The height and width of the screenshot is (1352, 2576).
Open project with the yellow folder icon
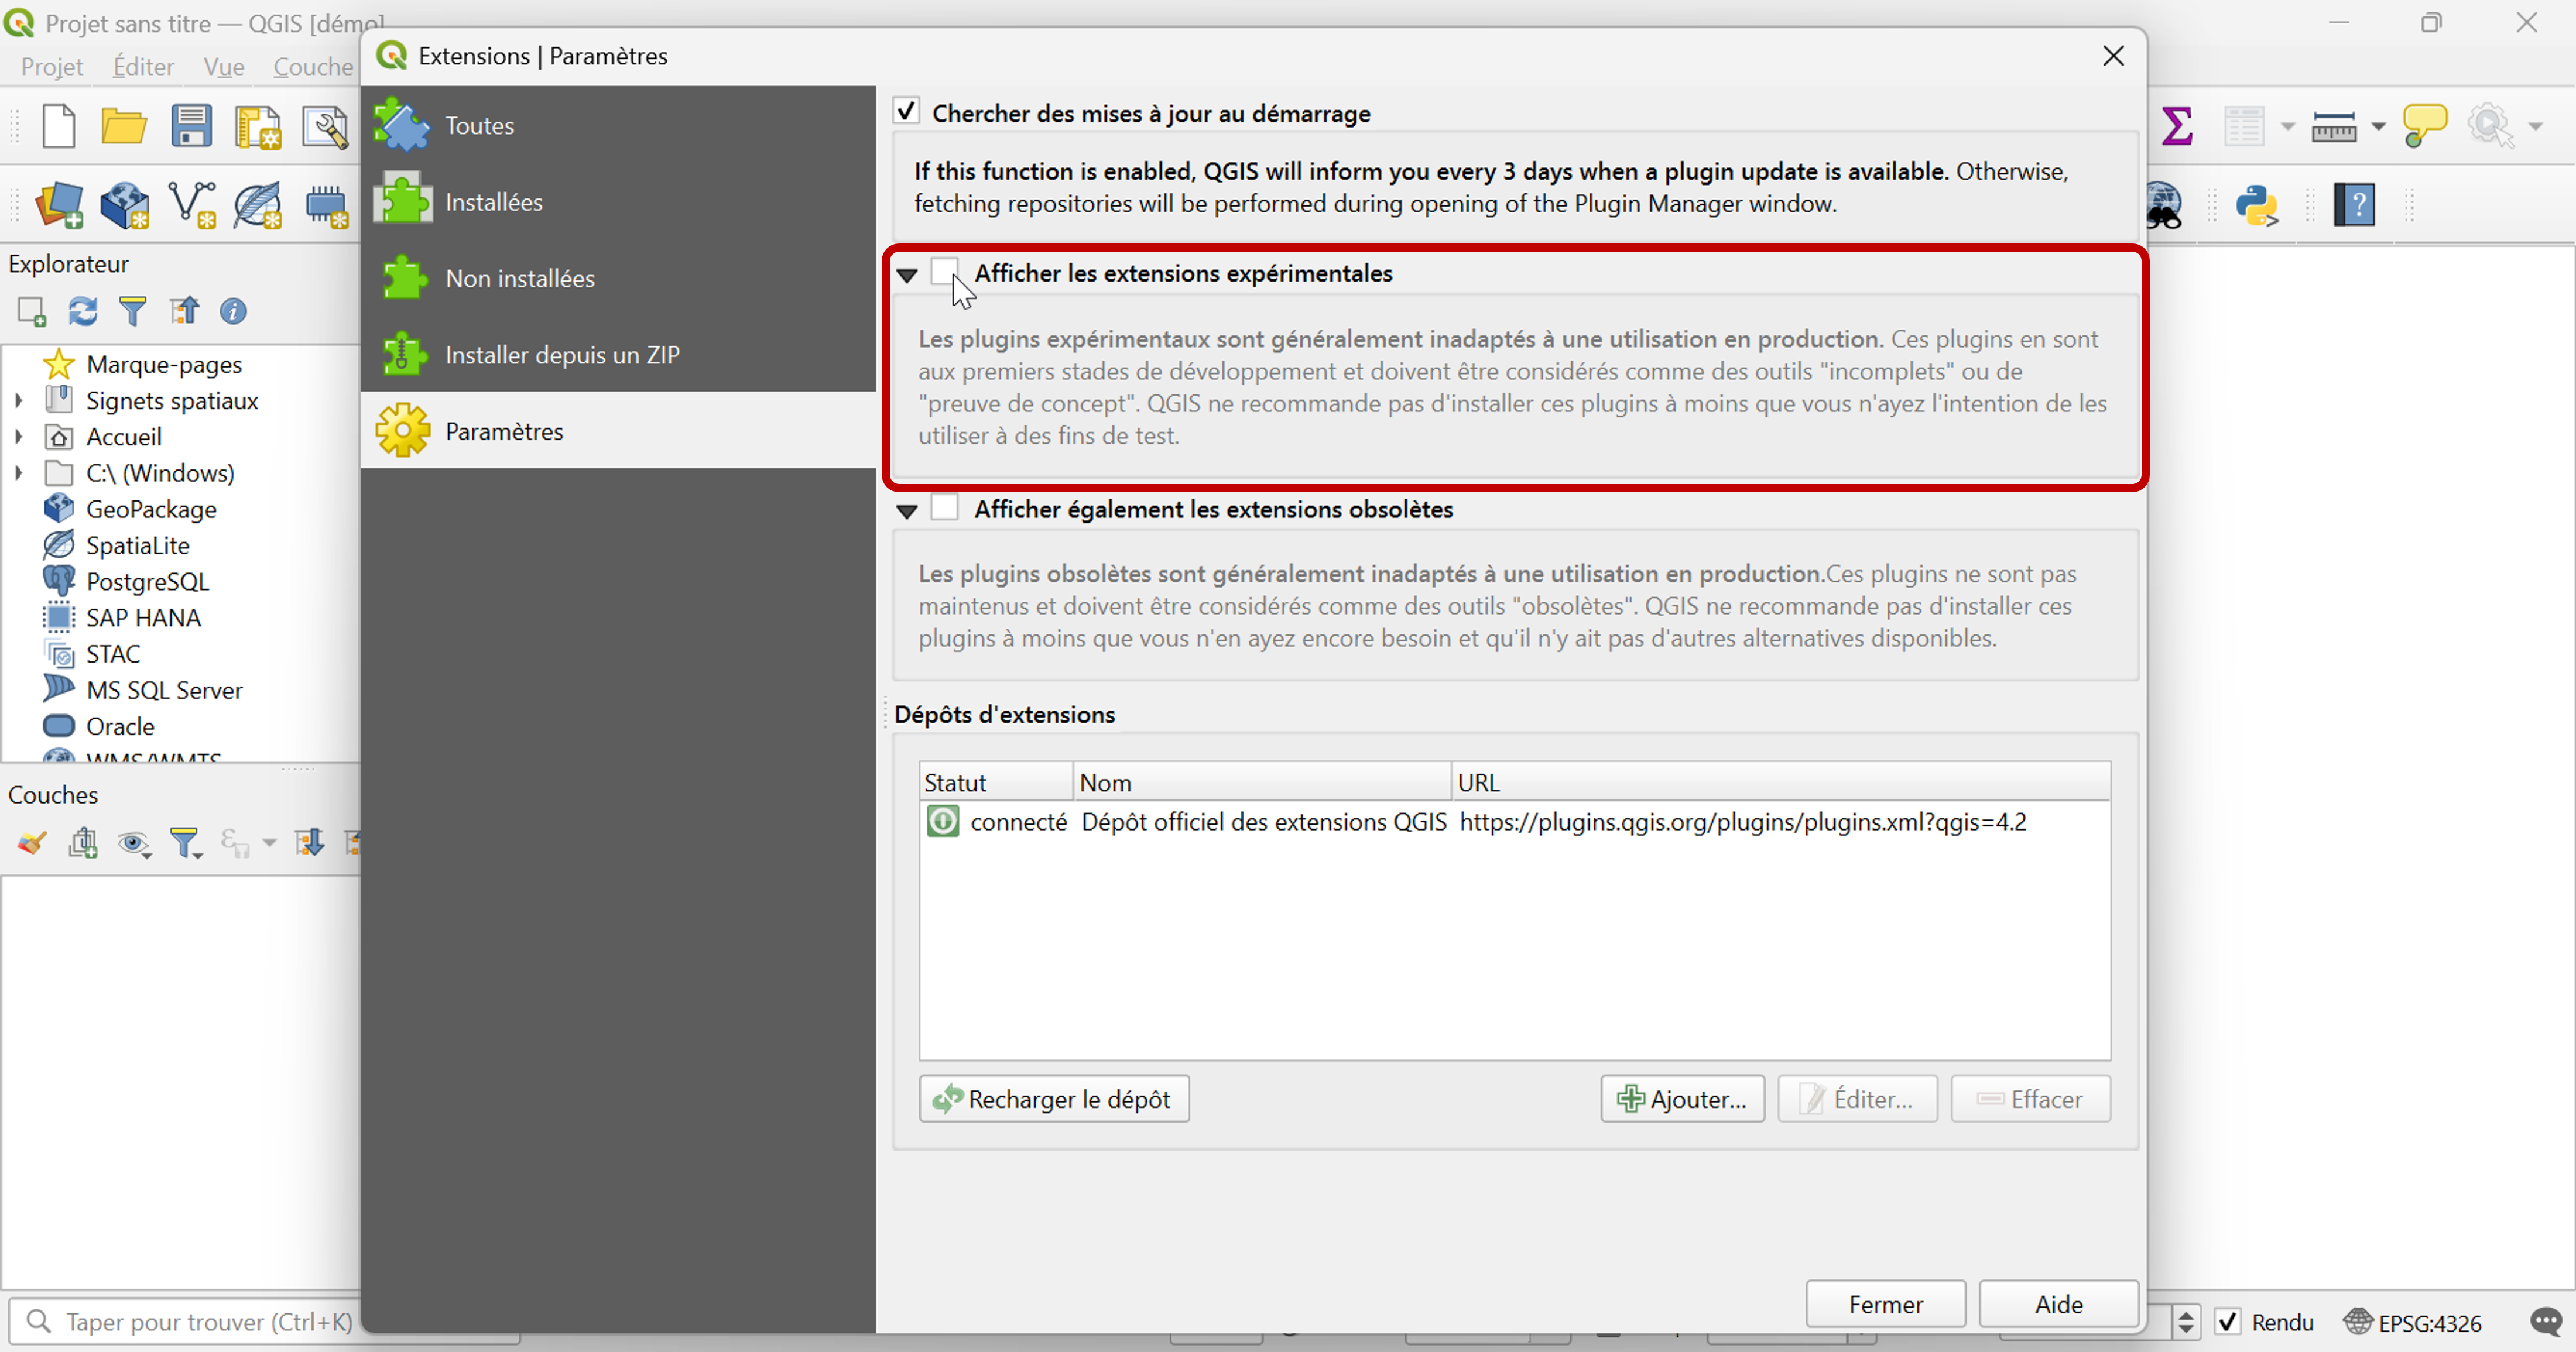[124, 127]
